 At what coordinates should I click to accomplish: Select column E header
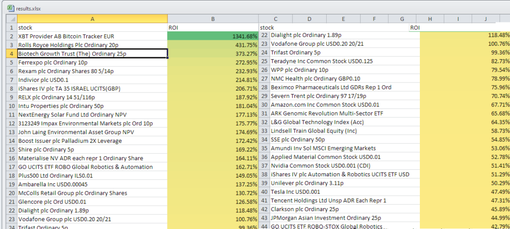click(x=344, y=19)
